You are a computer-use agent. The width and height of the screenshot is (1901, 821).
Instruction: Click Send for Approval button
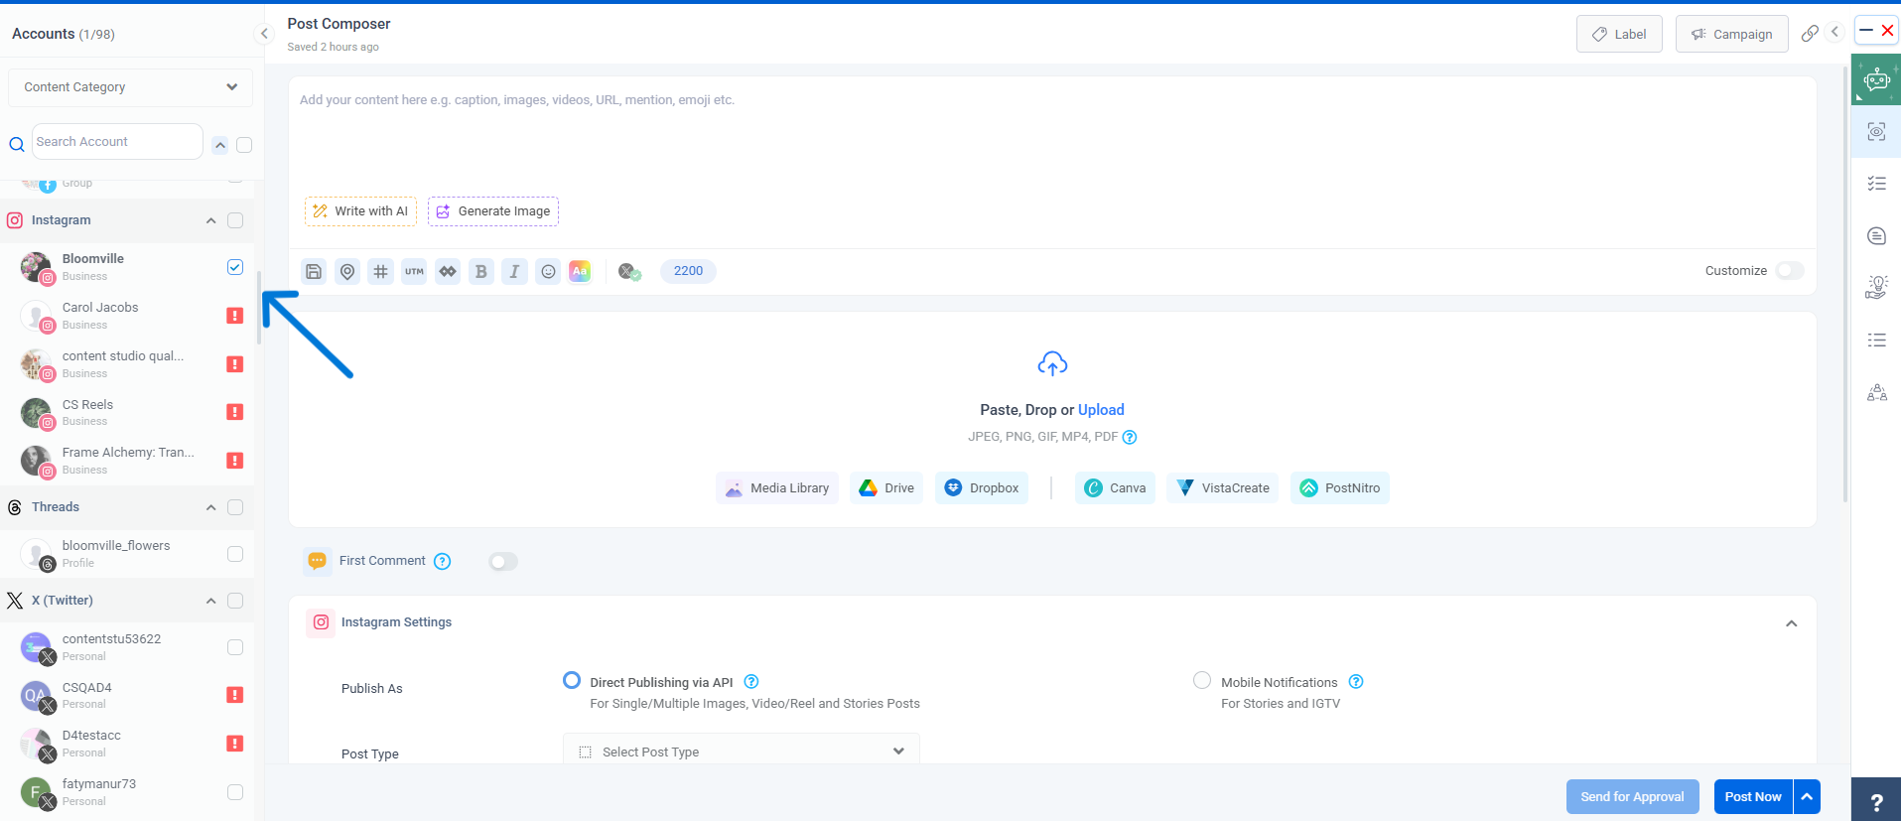(1632, 796)
